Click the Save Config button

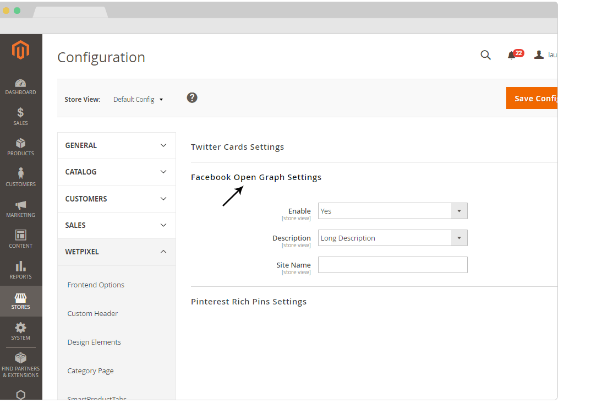532,99
